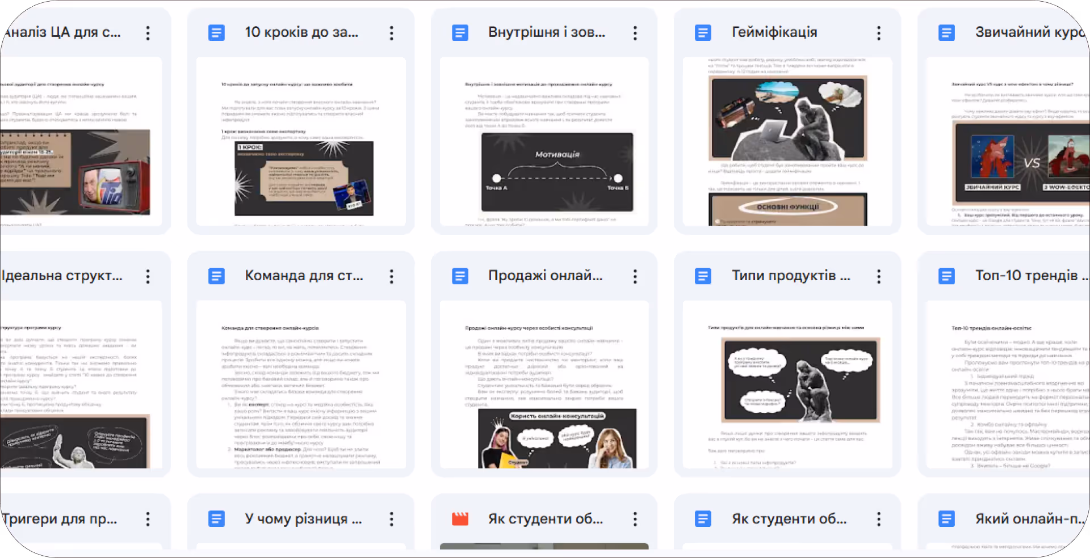Click the Docs icon of 'Продажі онлай...'
This screenshot has width=1090, height=558.
tap(460, 276)
